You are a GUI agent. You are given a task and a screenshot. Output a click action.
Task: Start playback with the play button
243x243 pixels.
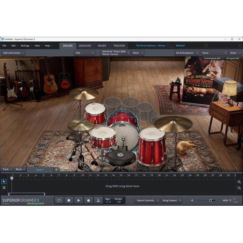click(79, 200)
